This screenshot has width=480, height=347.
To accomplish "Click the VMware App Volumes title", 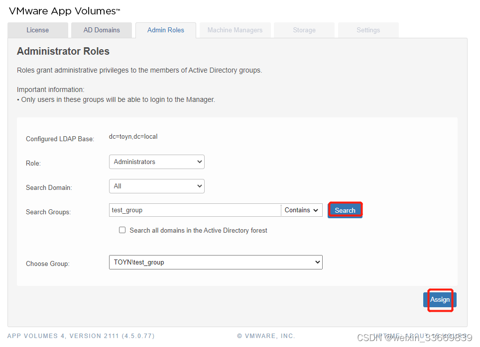I will click(65, 11).
